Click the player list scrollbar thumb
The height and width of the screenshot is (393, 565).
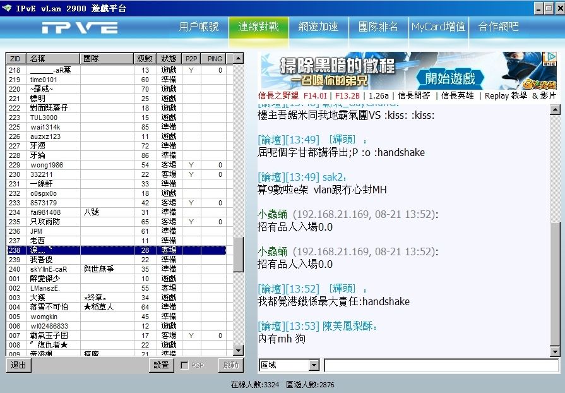238,254
